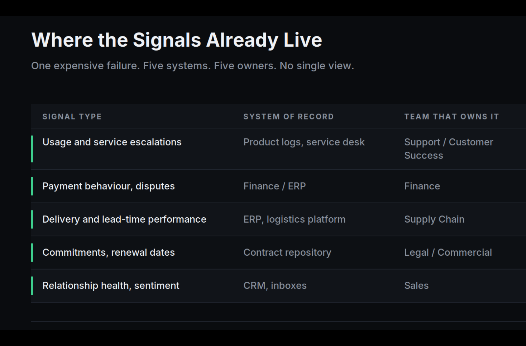Select 'Commitments, renewal dates' row label
The width and height of the screenshot is (526, 346).
pos(108,252)
